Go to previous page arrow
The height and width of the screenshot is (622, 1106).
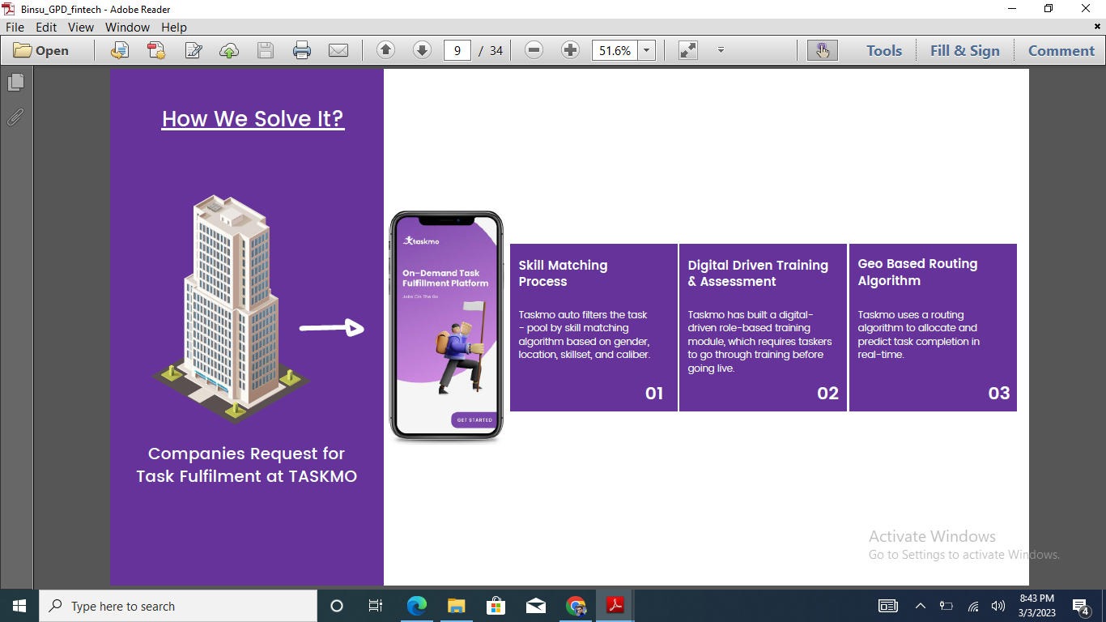click(x=385, y=50)
